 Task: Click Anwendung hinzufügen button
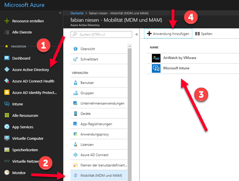[168, 34]
